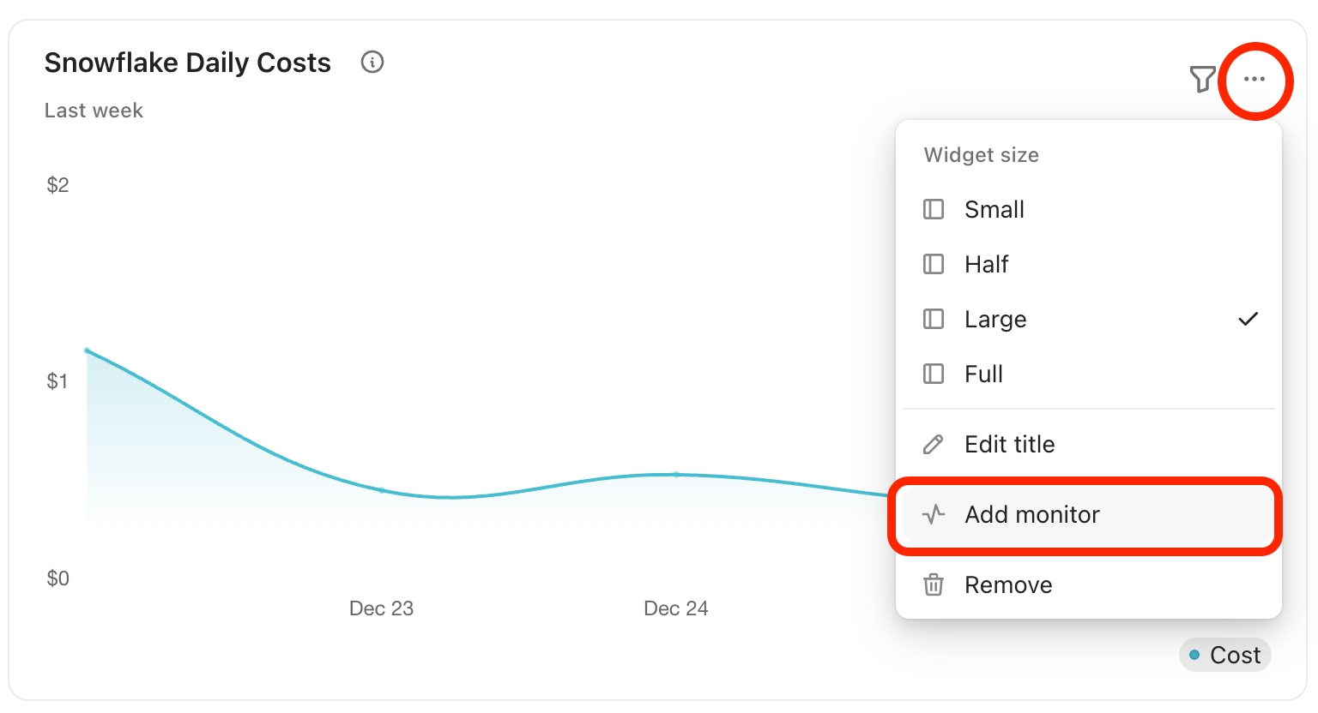The height and width of the screenshot is (713, 1318).
Task: Click the layout icon next to Small
Action: coord(933,210)
